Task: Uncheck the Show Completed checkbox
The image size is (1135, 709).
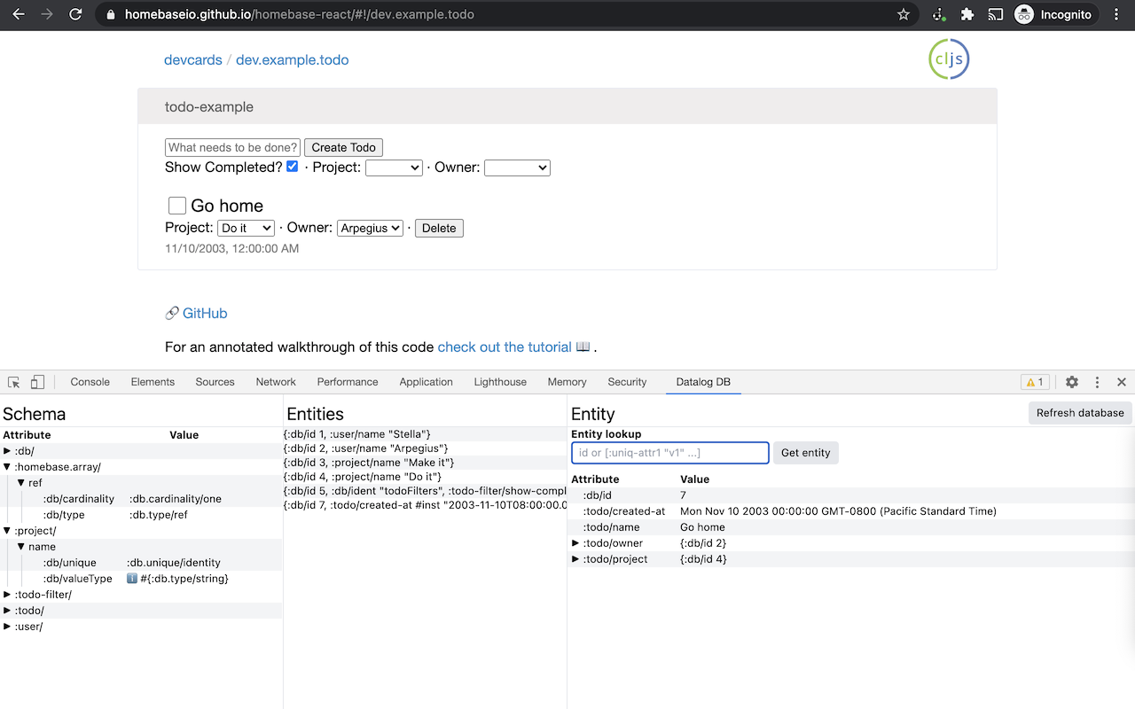Action: 293,167
